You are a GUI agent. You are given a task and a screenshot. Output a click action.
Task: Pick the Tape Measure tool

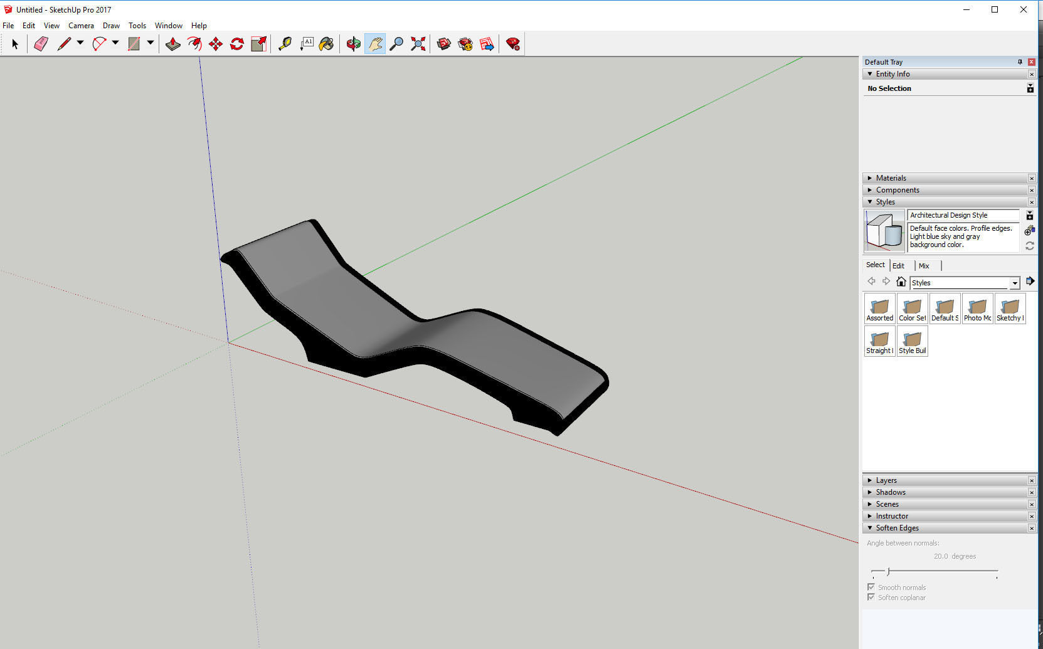click(x=285, y=44)
